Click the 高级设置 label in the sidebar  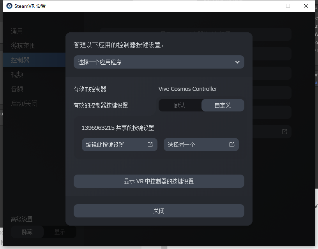pyautogui.click(x=21, y=219)
